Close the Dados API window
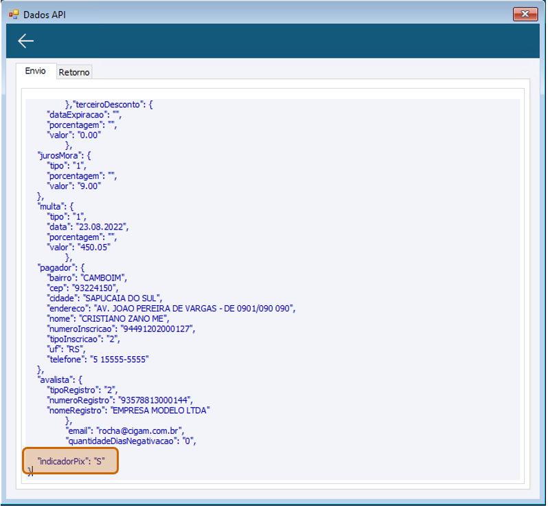The height and width of the screenshot is (506, 548). (525, 14)
